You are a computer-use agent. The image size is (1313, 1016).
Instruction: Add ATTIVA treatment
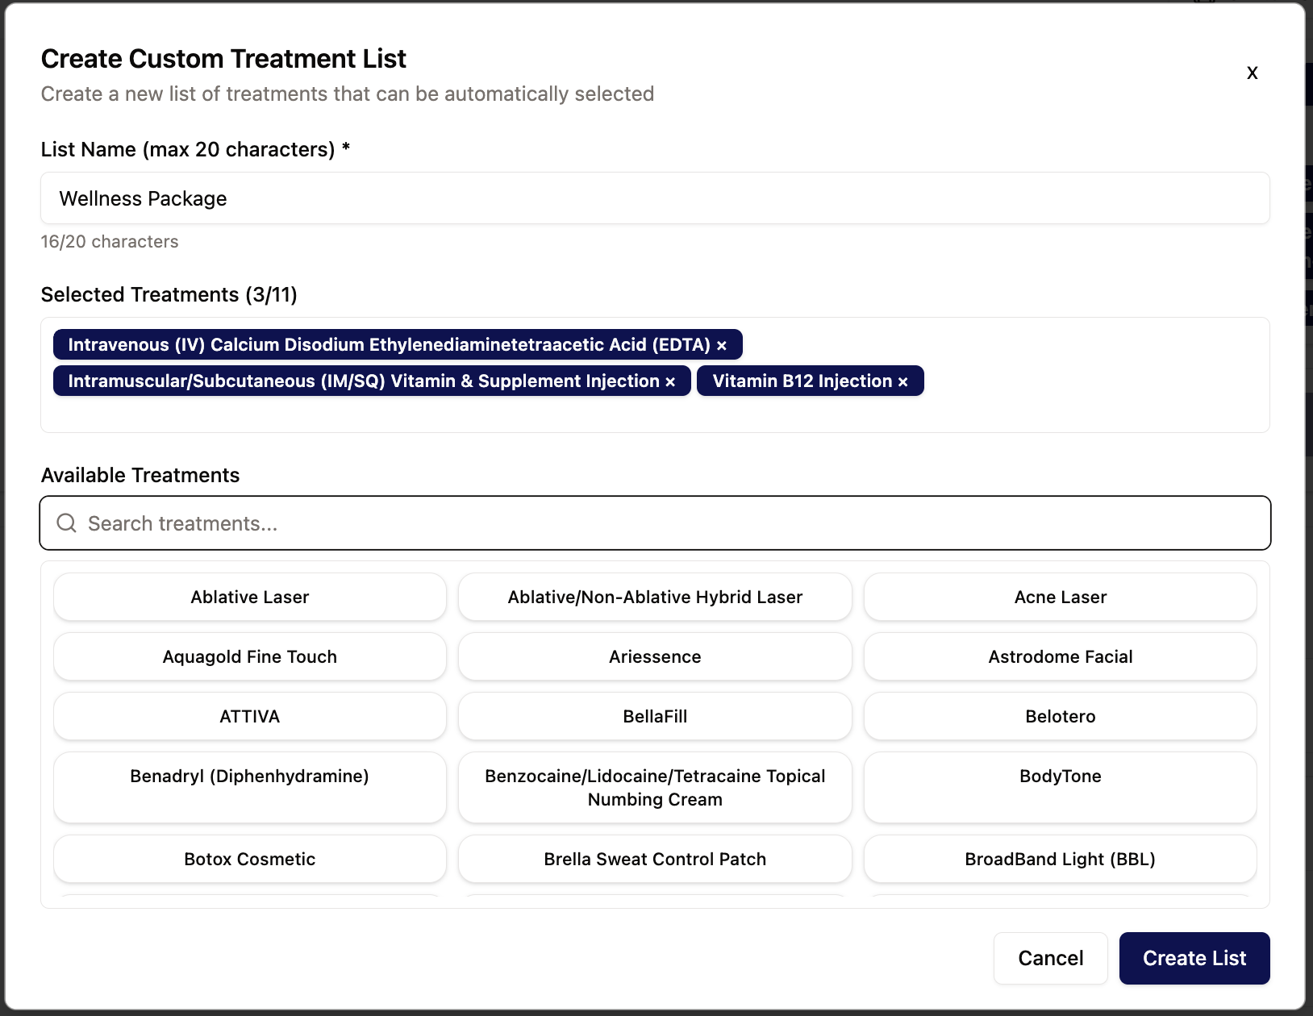point(250,716)
